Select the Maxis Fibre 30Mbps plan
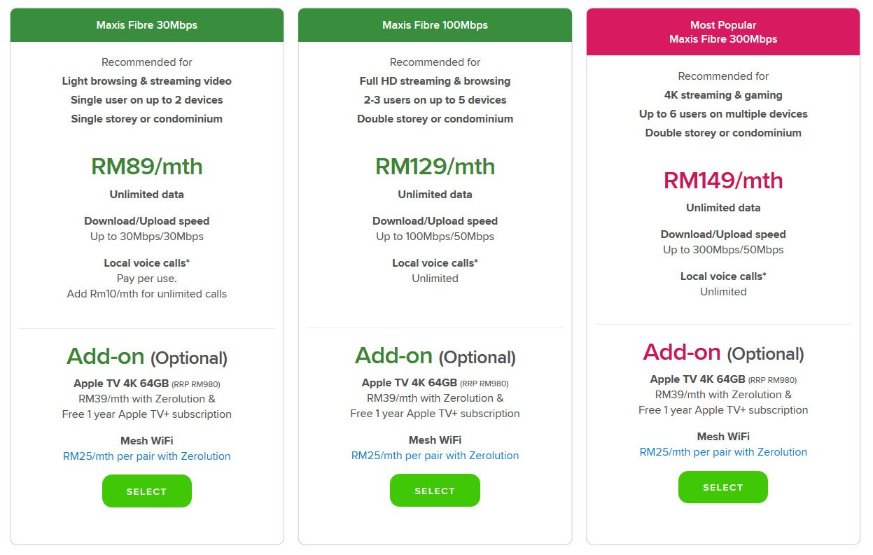This screenshot has height=555, width=873. (x=146, y=491)
